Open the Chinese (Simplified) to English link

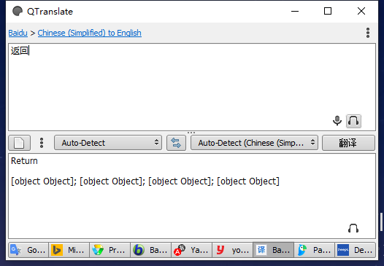point(89,33)
